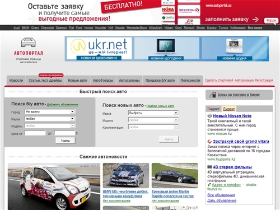Click the Все марки link

point(255,27)
